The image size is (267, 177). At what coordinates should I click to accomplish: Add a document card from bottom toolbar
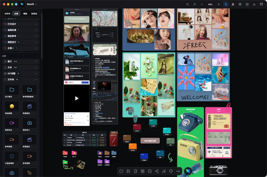(135, 171)
